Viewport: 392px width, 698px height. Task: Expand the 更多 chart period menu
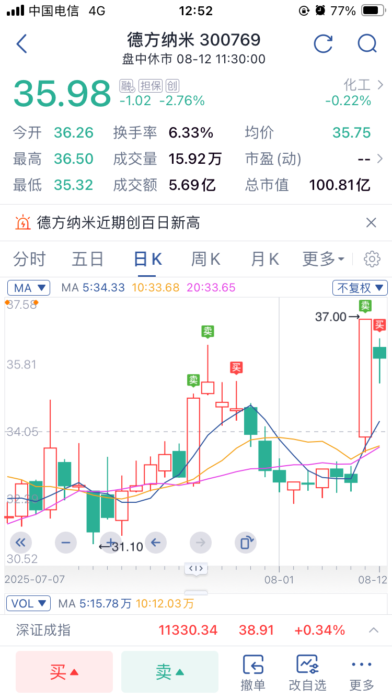point(324,259)
